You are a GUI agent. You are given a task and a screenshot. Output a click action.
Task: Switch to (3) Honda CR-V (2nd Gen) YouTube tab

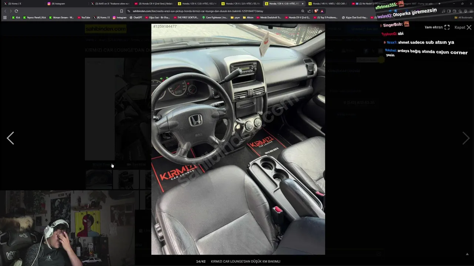pyautogui.click(x=153, y=4)
